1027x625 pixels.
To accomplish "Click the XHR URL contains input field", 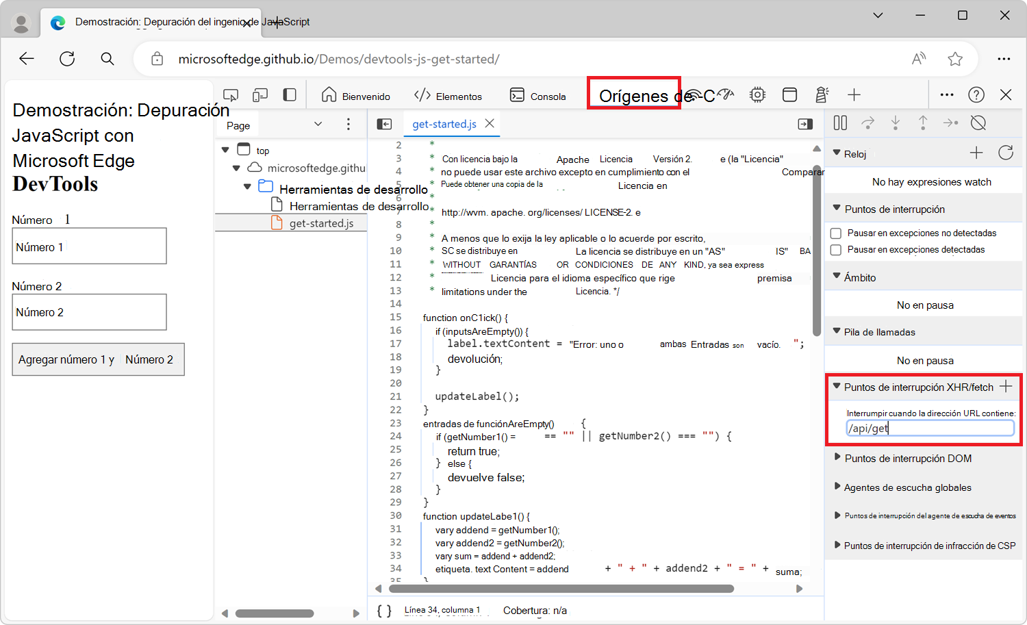I will (930, 428).
